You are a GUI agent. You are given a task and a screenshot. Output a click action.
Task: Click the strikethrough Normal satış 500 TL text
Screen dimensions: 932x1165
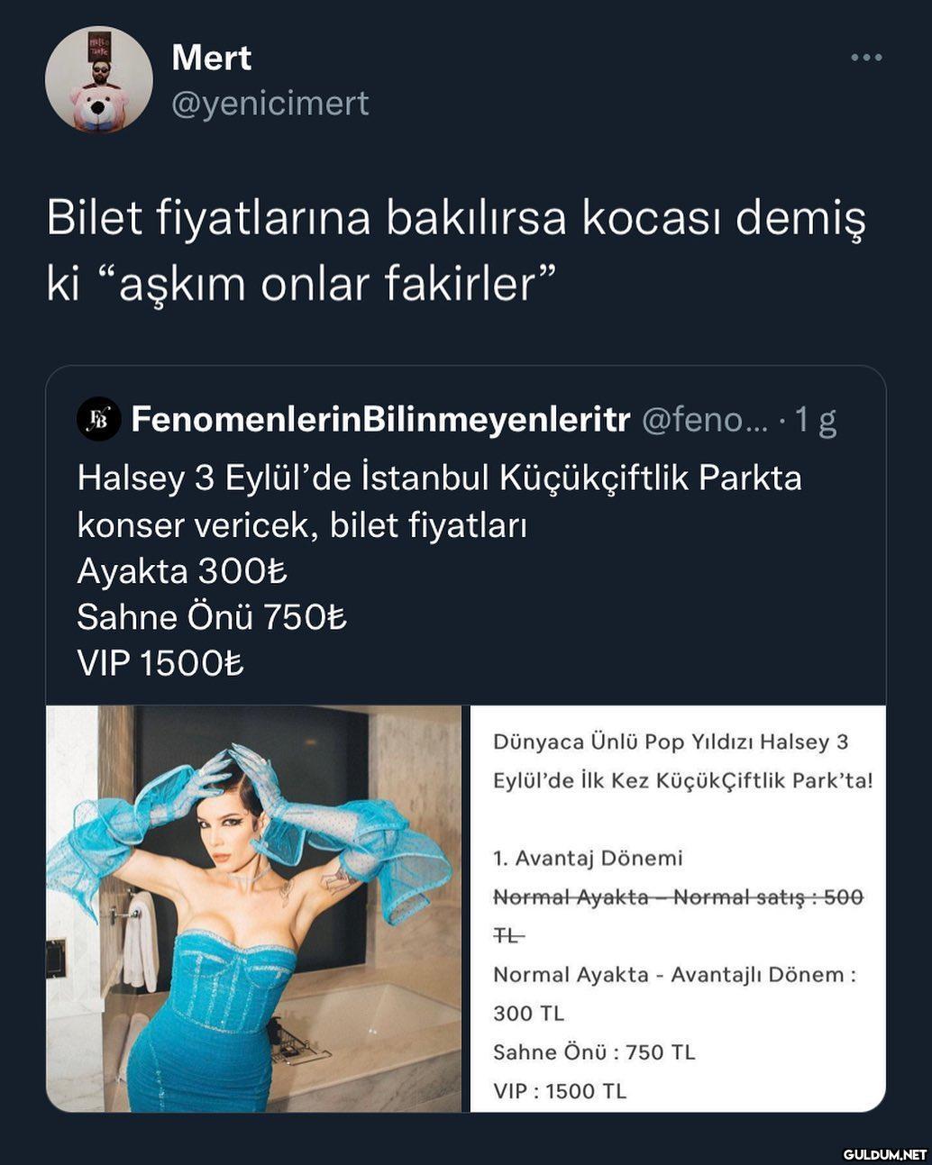pyautogui.click(x=678, y=916)
